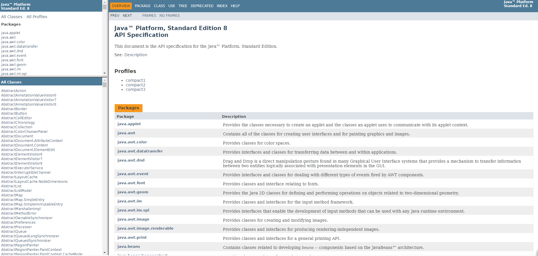Open the AbstractAnnotationValueVisitor7 class
The height and width of the screenshot is (256, 538).
pyautogui.click(x=29, y=100)
